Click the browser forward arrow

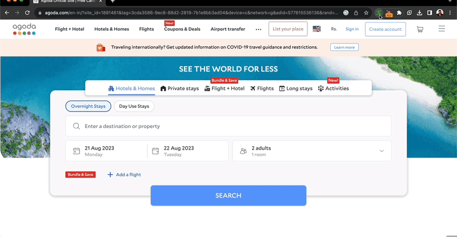pos(17,13)
